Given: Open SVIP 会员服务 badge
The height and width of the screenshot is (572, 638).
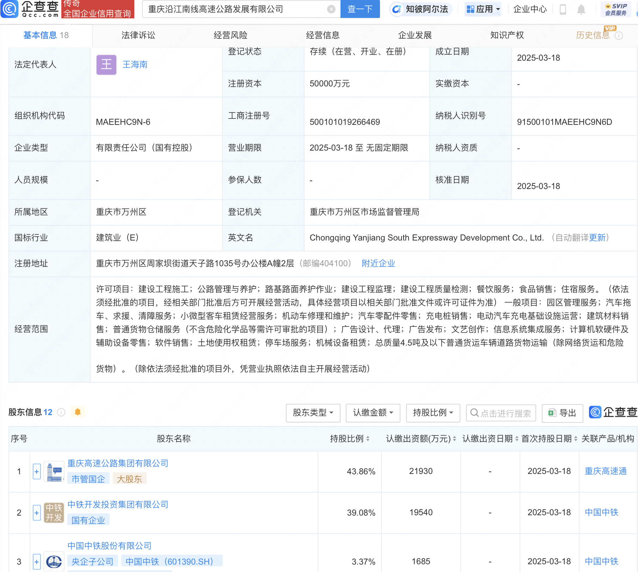Looking at the screenshot, I should (x=616, y=10).
